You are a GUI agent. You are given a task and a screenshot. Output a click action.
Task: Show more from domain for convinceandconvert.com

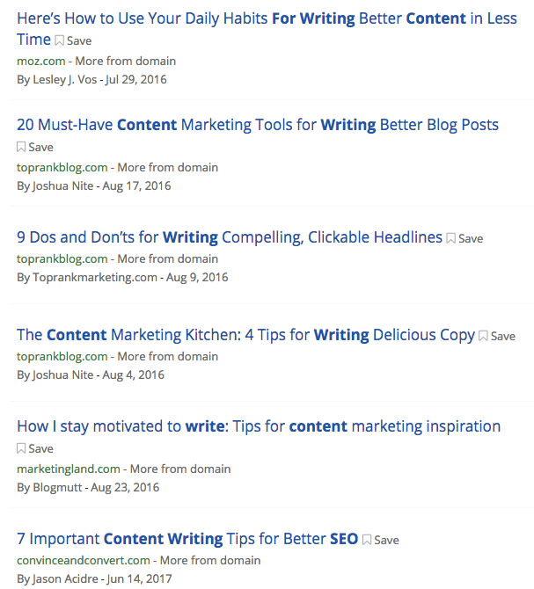(210, 560)
